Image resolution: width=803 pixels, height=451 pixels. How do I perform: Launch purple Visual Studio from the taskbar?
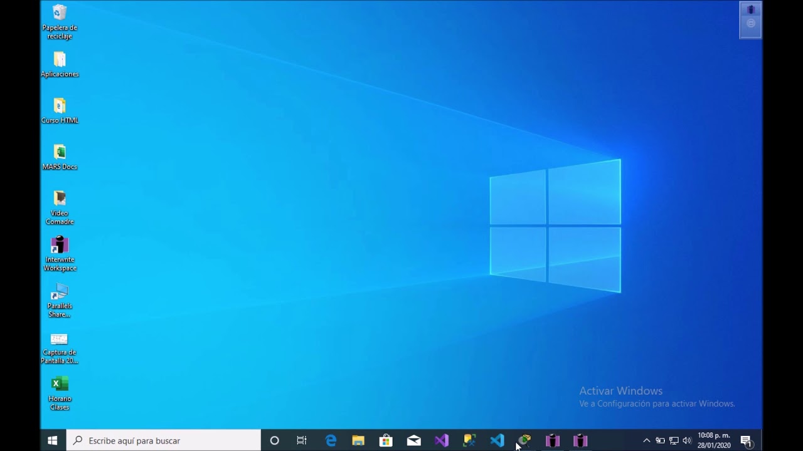click(442, 440)
